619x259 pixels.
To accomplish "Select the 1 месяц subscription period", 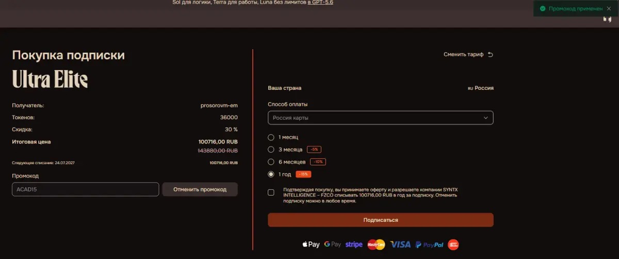I will point(271,137).
